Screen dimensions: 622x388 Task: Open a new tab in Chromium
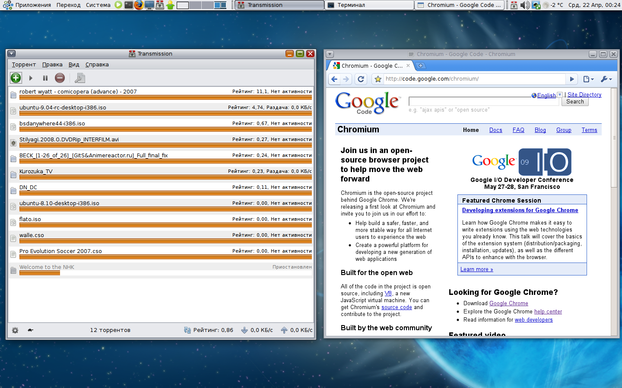pyautogui.click(x=421, y=66)
